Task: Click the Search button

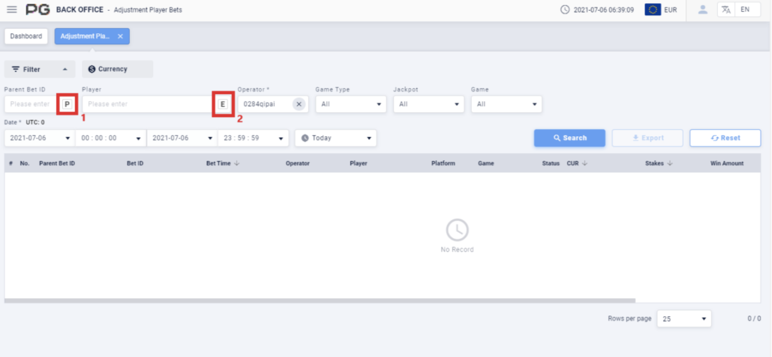Action: coord(569,138)
